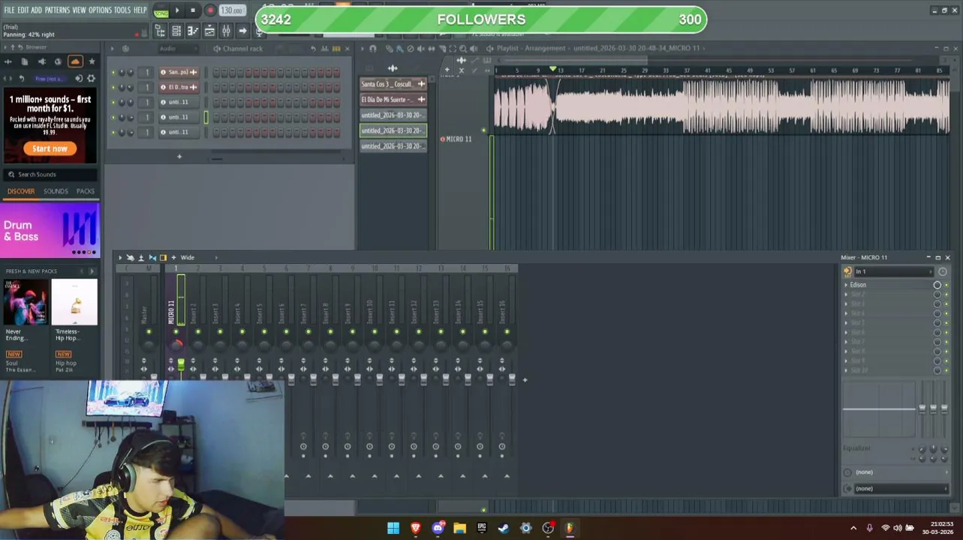Viewport: 963px width, 540px height.
Task: Click playlist green playhead marker
Action: coord(552,70)
